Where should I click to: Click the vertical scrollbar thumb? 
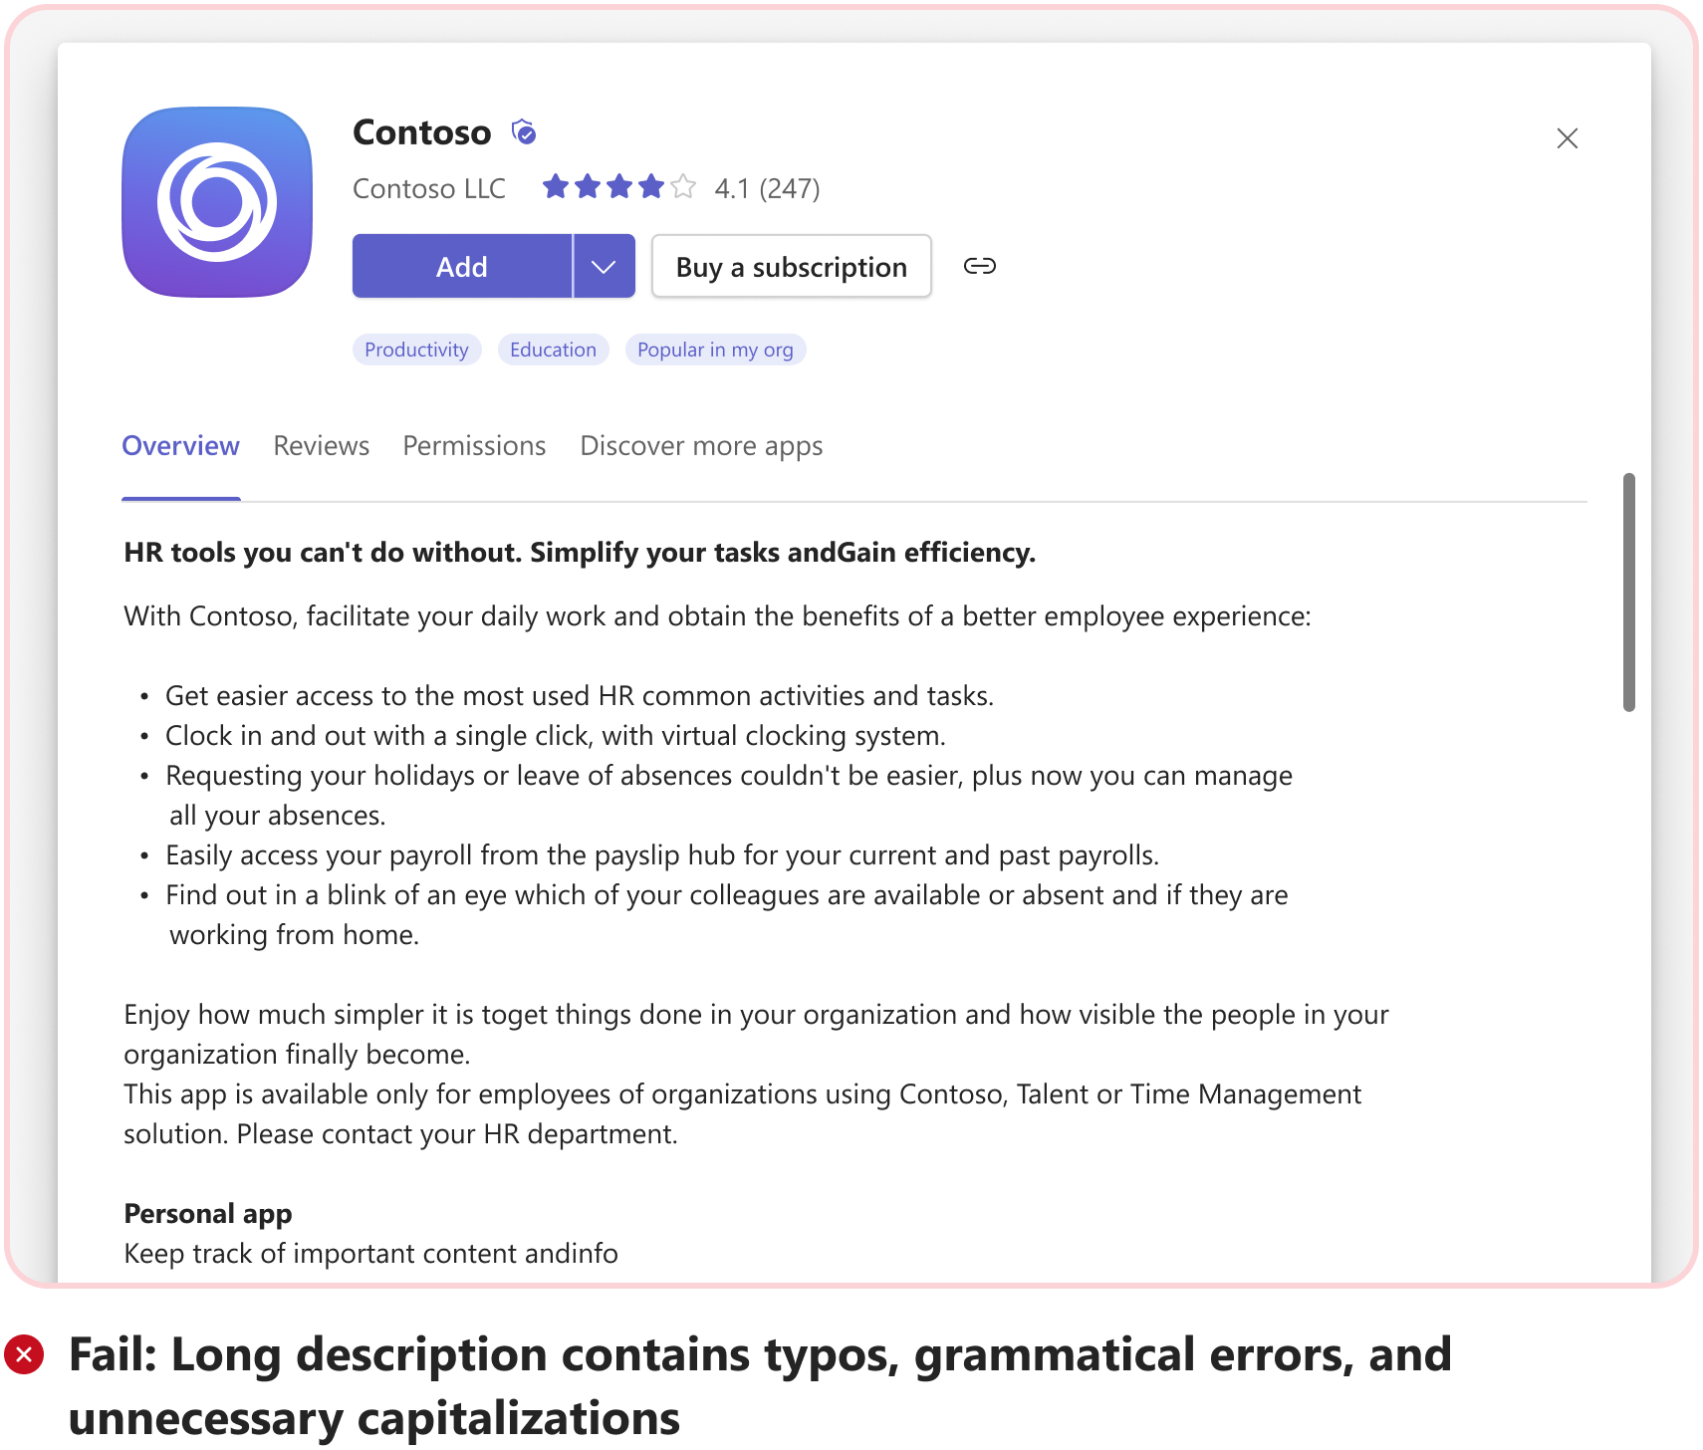pos(1629,593)
